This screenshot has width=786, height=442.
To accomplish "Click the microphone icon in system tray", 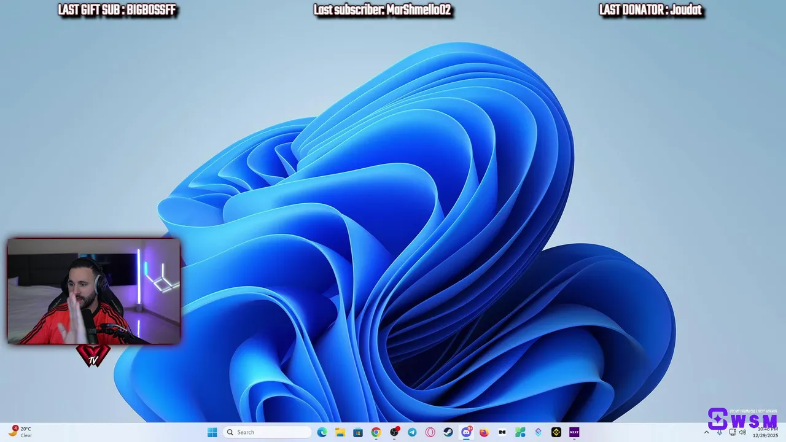I will point(720,432).
